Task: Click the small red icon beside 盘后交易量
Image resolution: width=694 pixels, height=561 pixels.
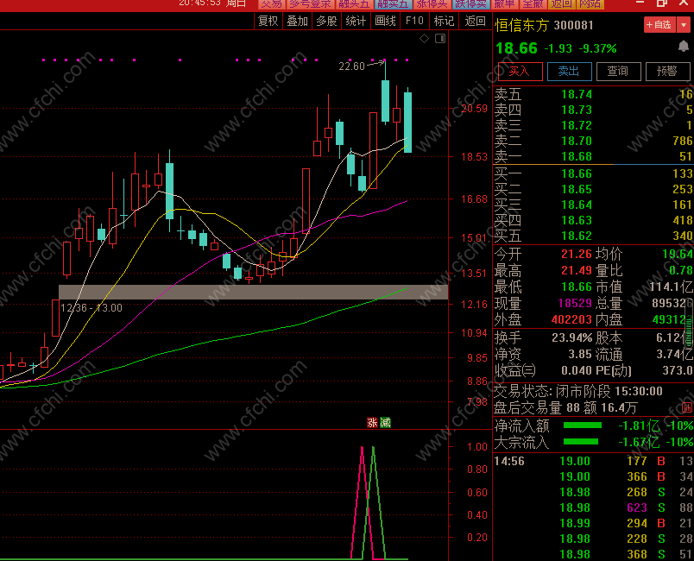Action: [x=687, y=408]
